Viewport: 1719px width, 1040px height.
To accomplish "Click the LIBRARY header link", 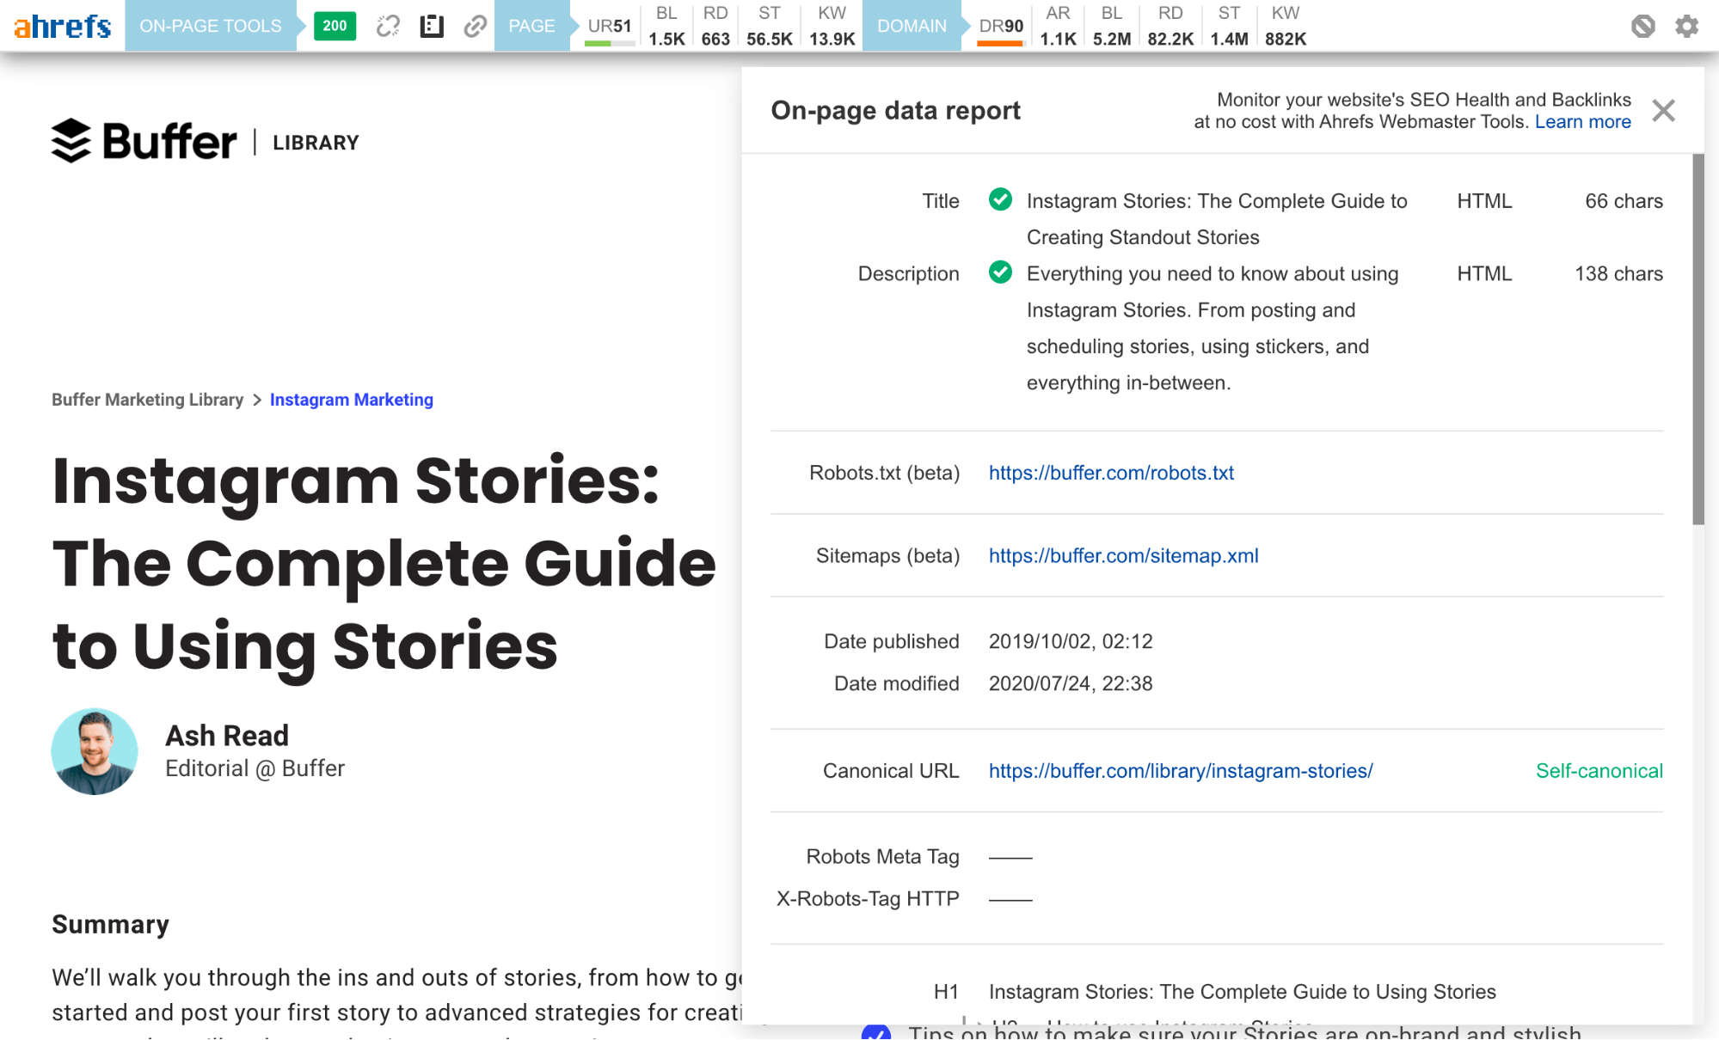I will pos(316,143).
